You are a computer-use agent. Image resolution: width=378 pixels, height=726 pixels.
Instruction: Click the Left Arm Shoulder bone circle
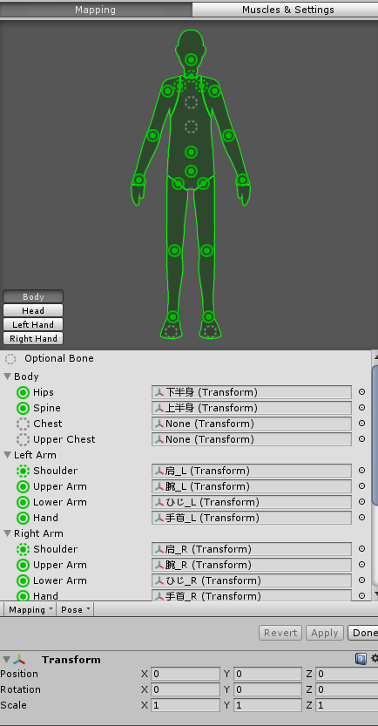tap(23, 472)
